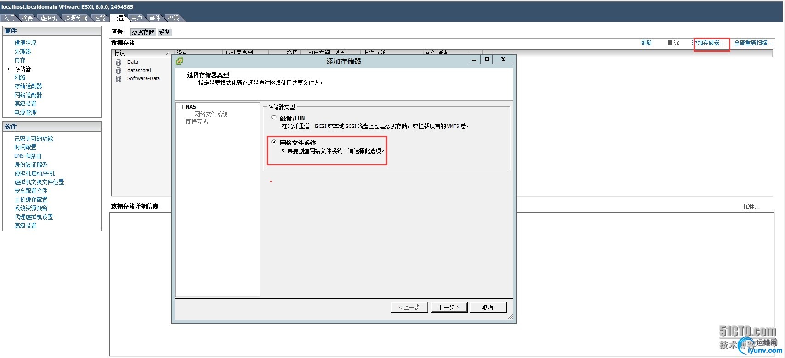Click 全部重新扫描... link
The height and width of the screenshot is (358, 785).
[x=753, y=43]
